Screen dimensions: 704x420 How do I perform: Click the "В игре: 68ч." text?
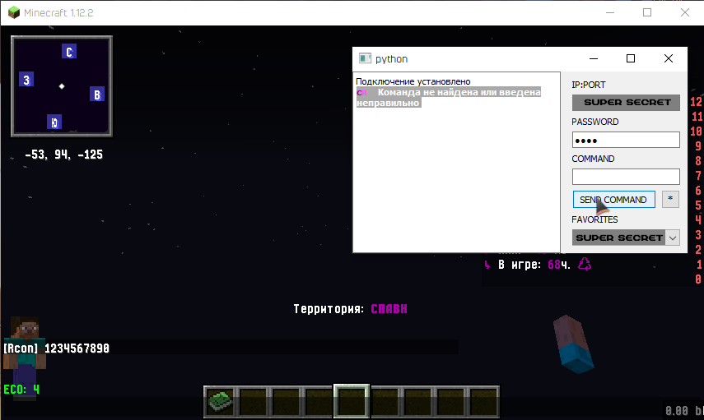tap(534, 265)
